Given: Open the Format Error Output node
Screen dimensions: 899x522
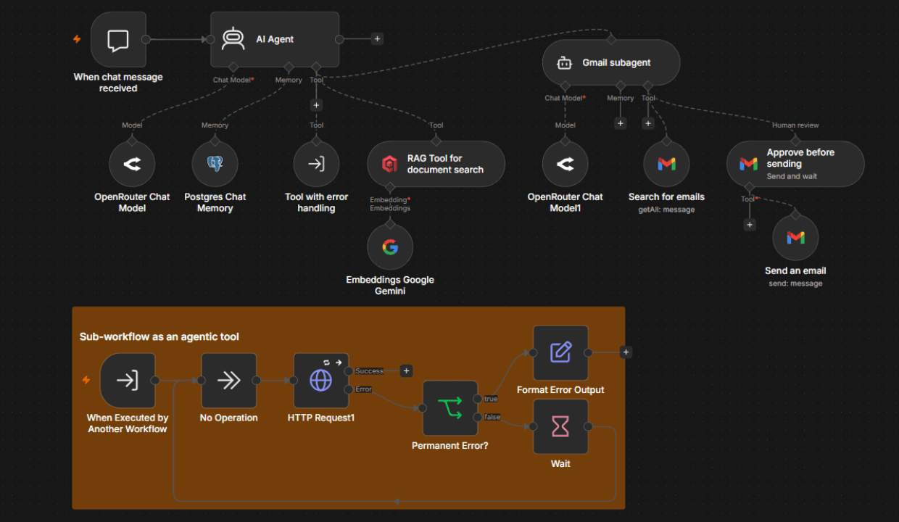Looking at the screenshot, I should [x=560, y=352].
